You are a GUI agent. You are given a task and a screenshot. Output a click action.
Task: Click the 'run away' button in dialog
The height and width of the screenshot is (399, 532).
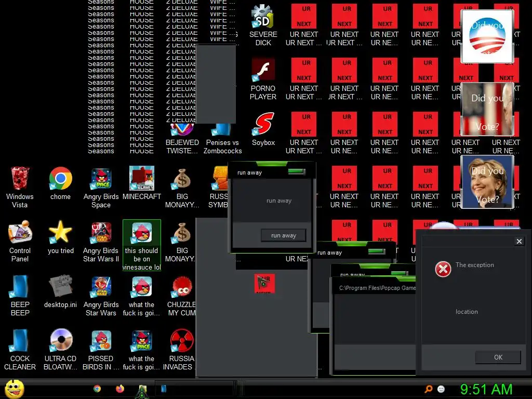(x=284, y=235)
